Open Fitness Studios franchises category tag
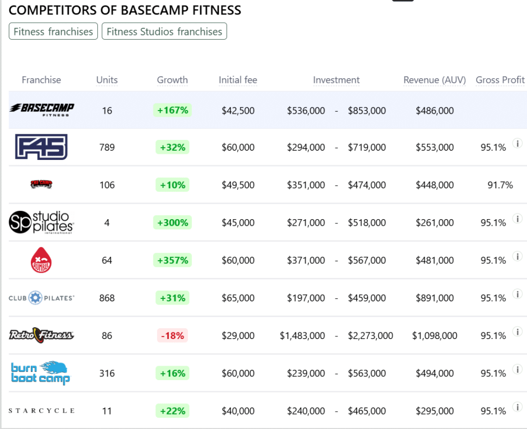The width and height of the screenshot is (527, 429). point(164,31)
